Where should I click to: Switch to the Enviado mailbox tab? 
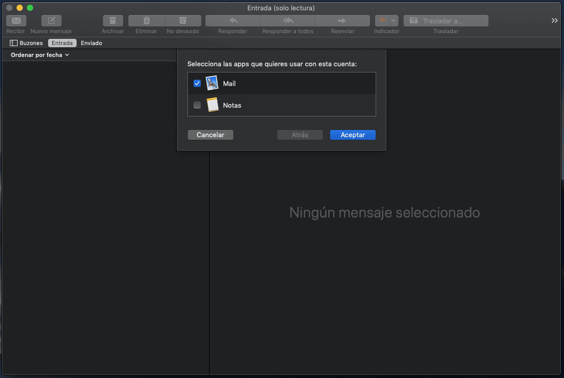91,43
